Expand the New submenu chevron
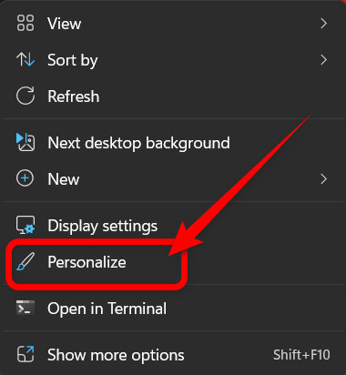346x375 pixels. click(323, 179)
